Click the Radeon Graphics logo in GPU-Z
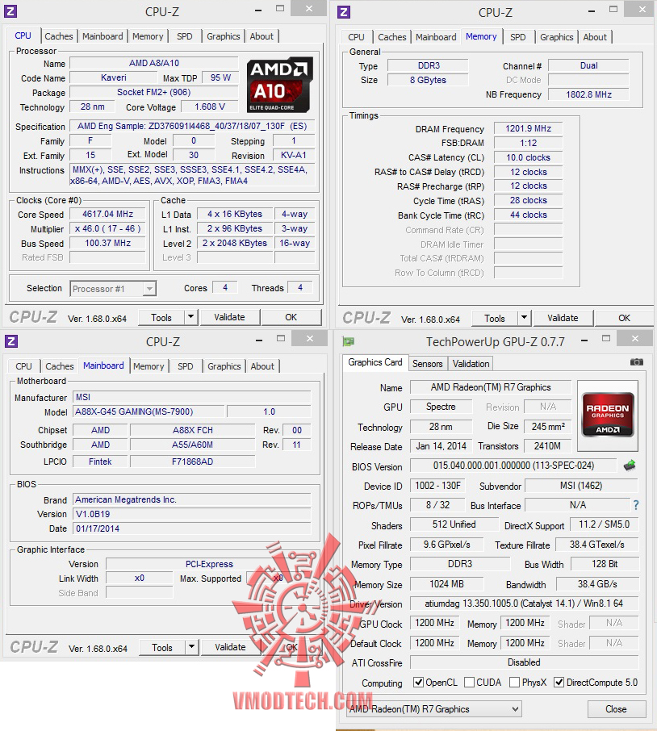657x731 pixels. pos(608,415)
